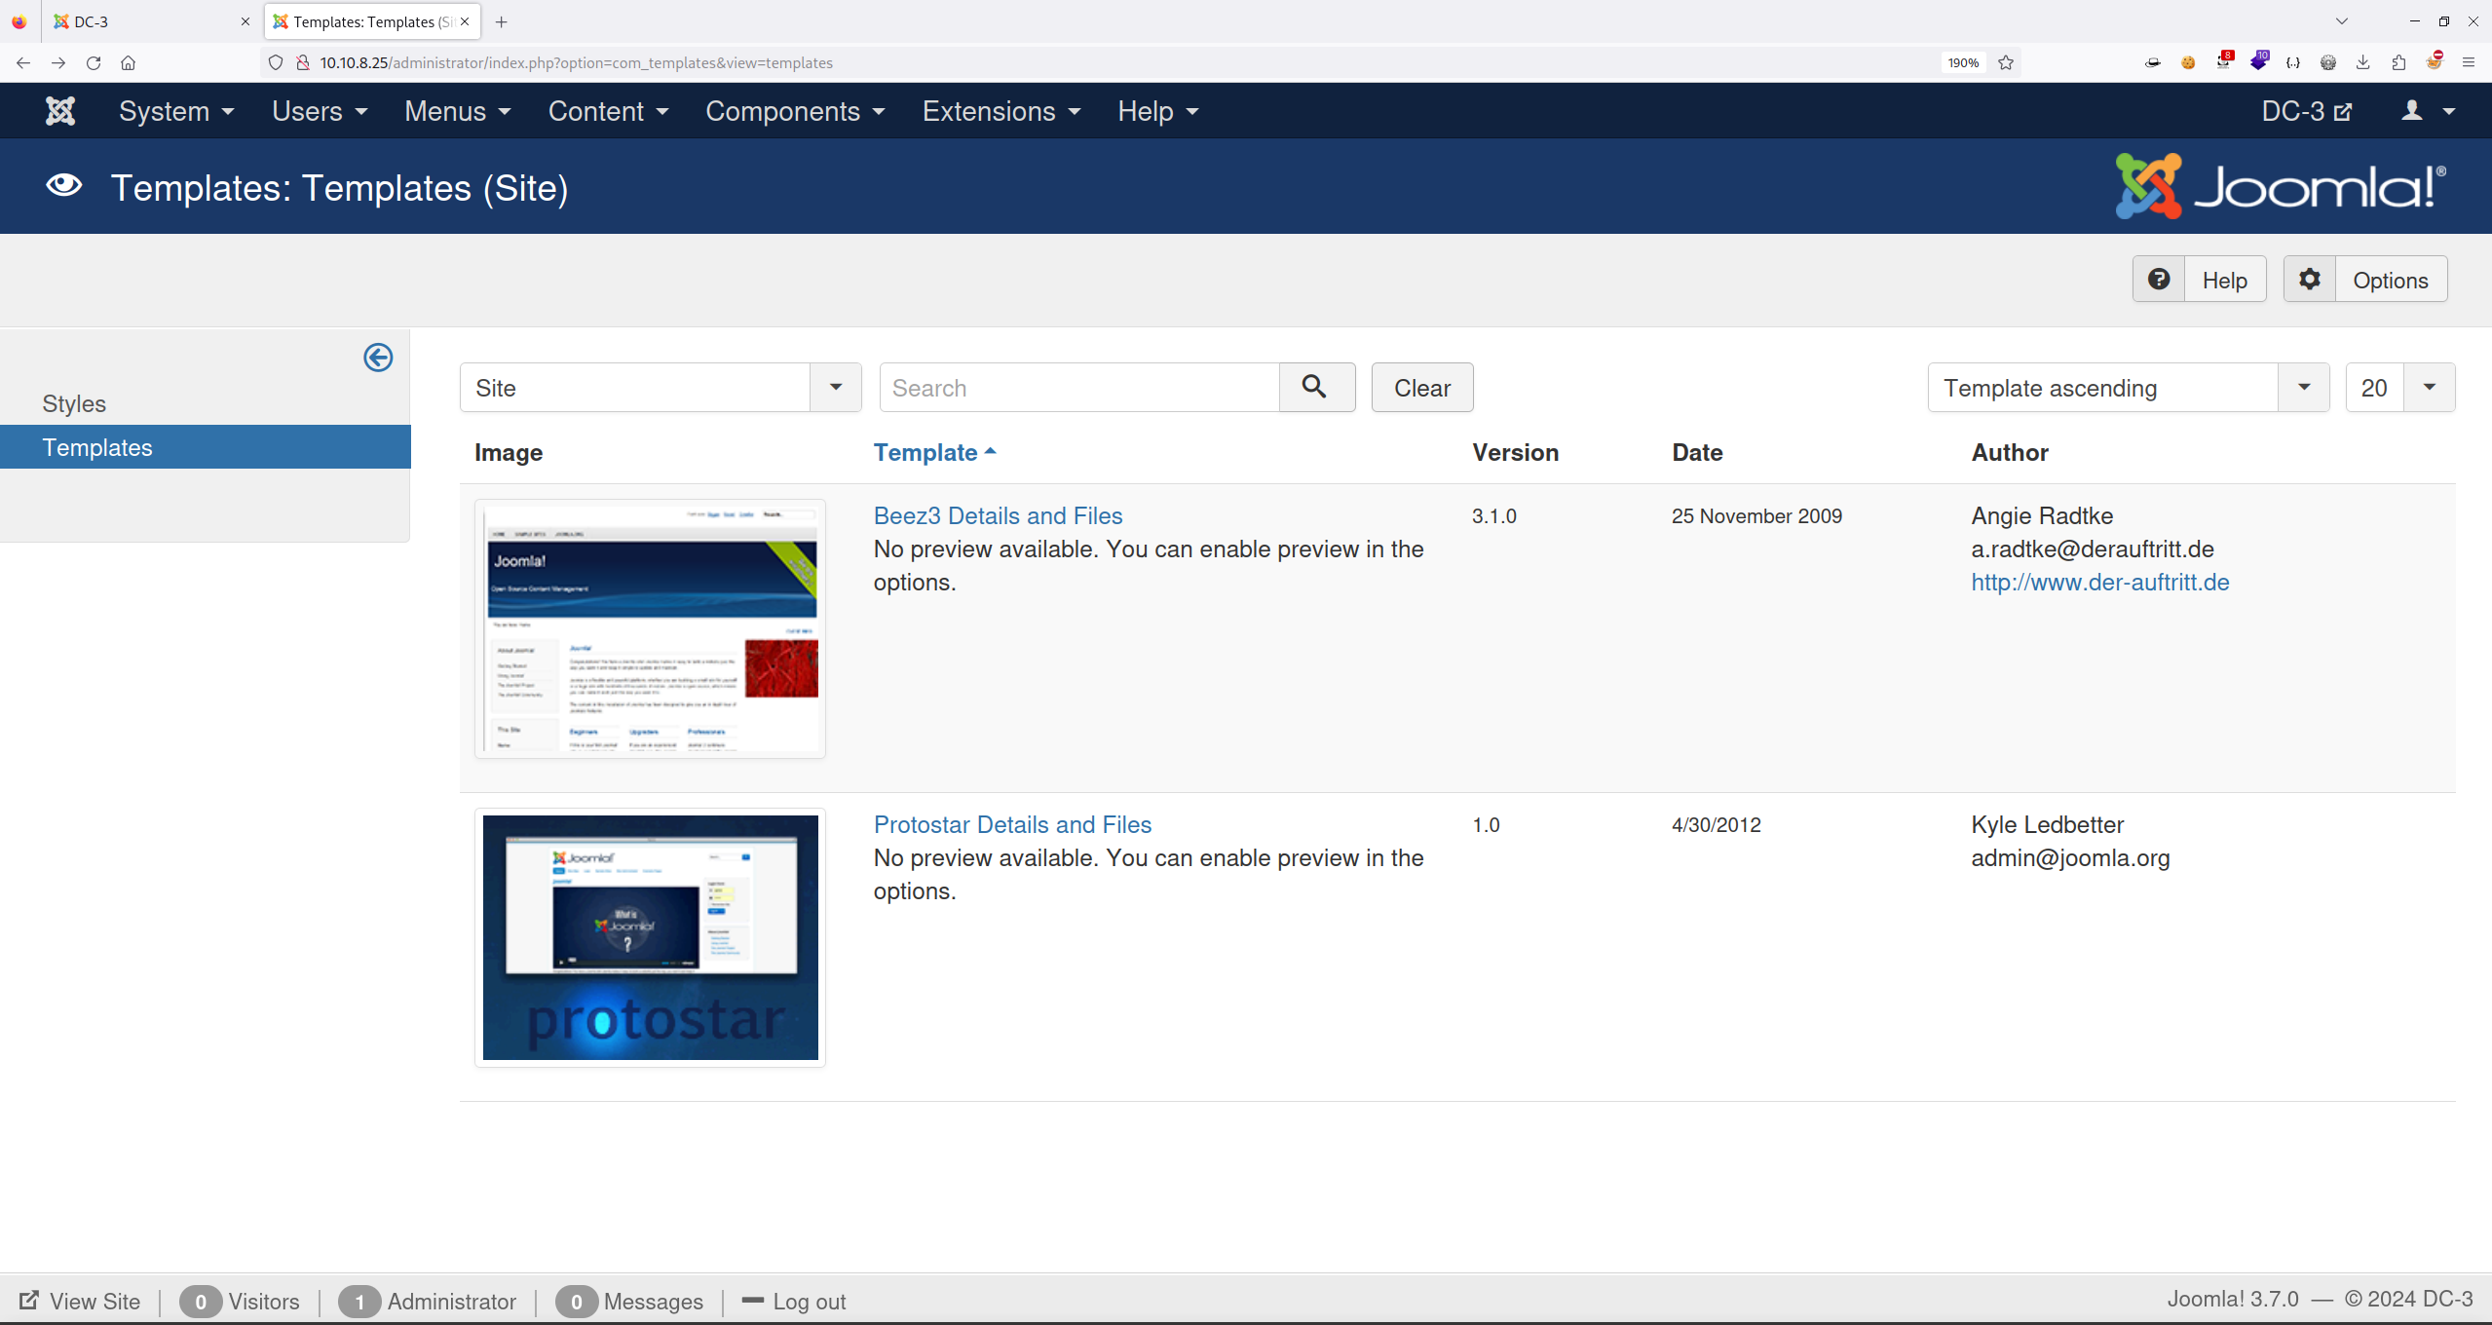
Task: Click the Joomla logo icon in the admin menu bar
Action: pos(60,111)
